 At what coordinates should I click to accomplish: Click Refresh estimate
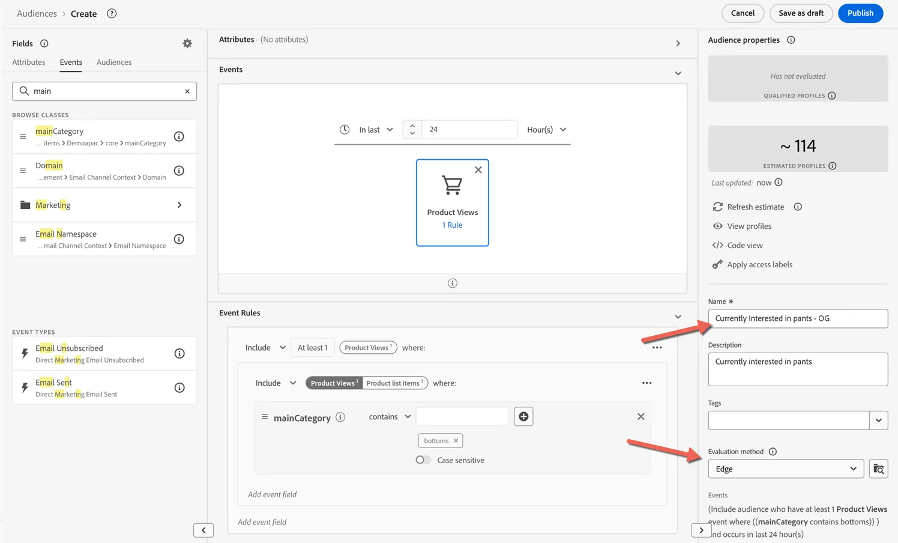(756, 207)
